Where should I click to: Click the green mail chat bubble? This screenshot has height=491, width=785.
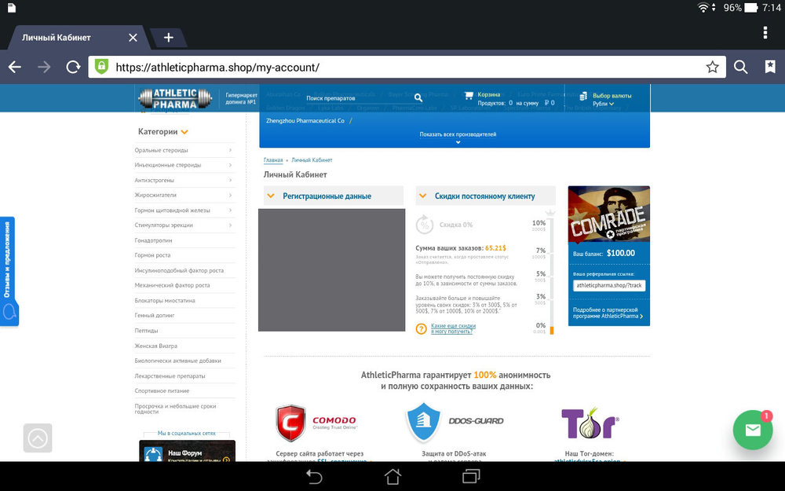[753, 430]
